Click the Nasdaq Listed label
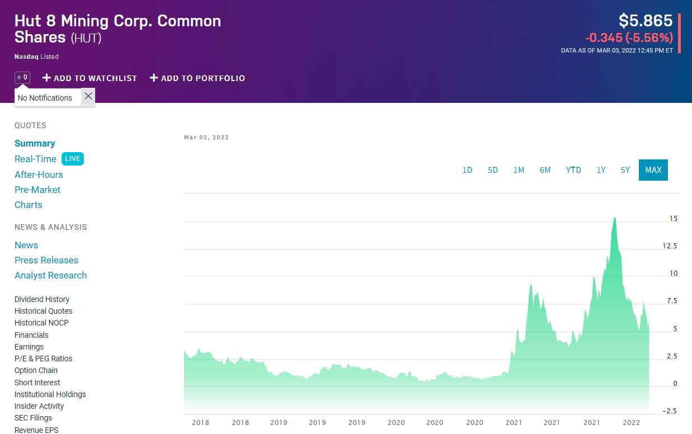The image size is (692, 434). point(36,56)
